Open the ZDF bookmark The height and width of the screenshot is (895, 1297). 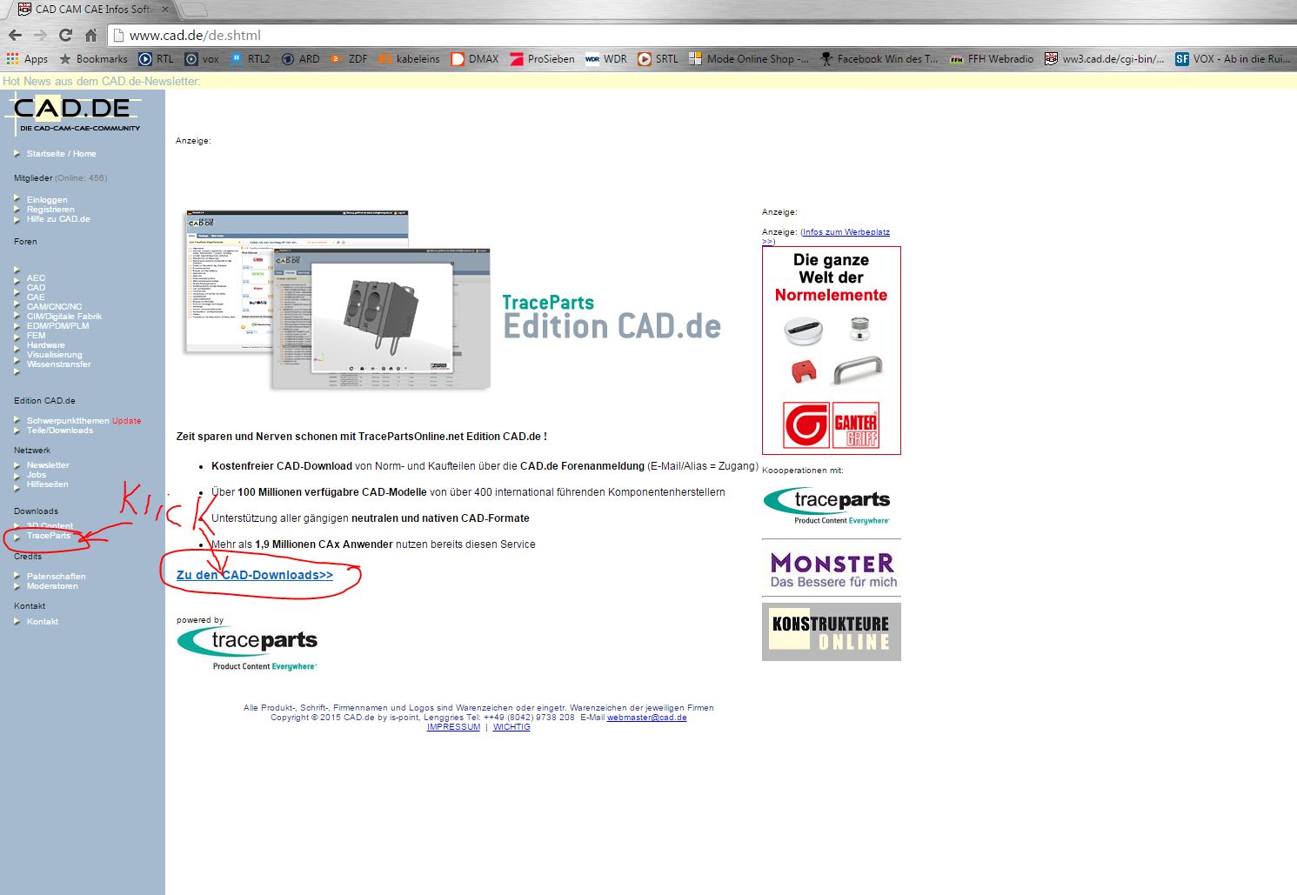(x=349, y=59)
